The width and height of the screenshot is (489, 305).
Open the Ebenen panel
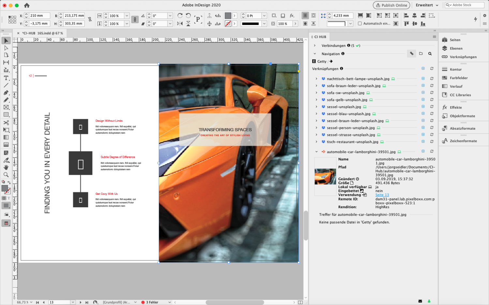pos(456,49)
